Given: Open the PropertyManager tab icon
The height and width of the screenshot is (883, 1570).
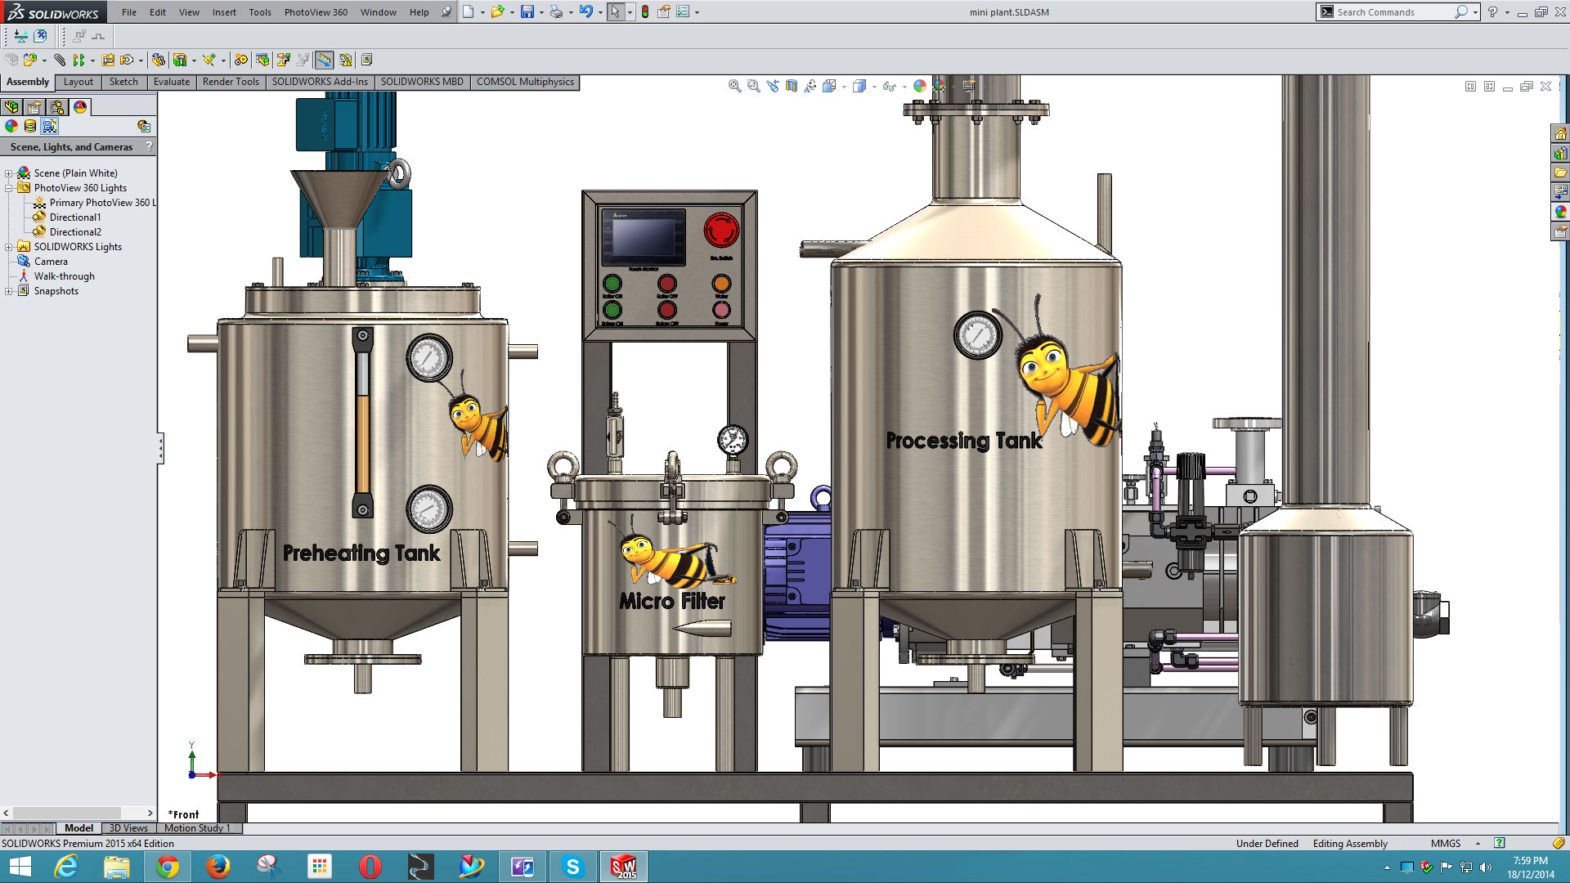Looking at the screenshot, I should pos(34,107).
